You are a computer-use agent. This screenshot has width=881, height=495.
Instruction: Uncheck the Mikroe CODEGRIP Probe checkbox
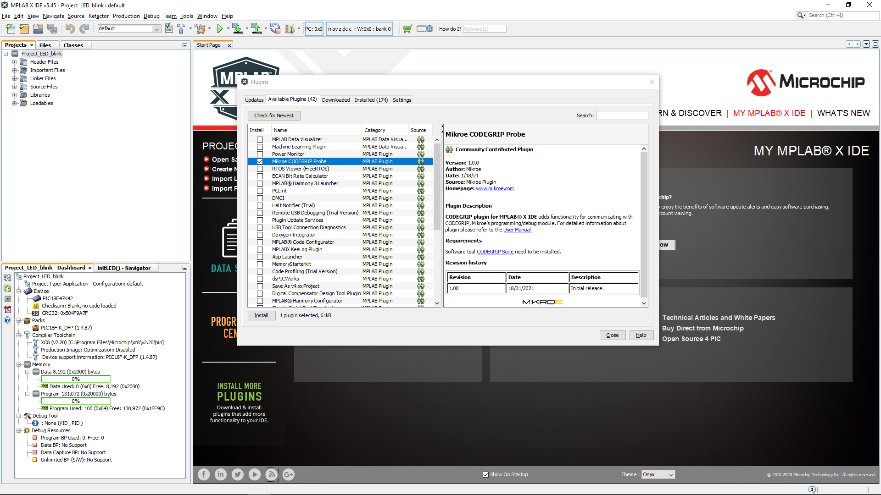[260, 161]
